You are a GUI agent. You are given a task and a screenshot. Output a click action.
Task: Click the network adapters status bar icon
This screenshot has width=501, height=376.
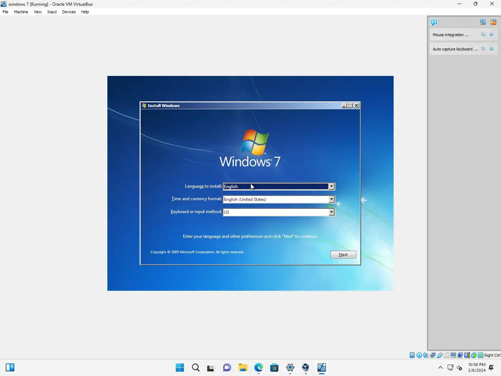[433, 355]
